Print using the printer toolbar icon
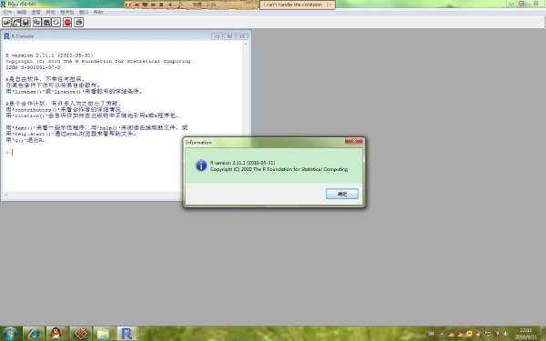Viewport: 546px width, 341px height. click(79, 22)
